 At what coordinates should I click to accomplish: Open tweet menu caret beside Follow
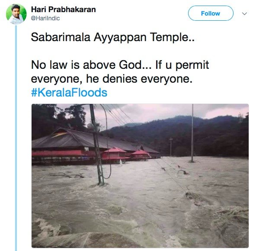coord(244,13)
